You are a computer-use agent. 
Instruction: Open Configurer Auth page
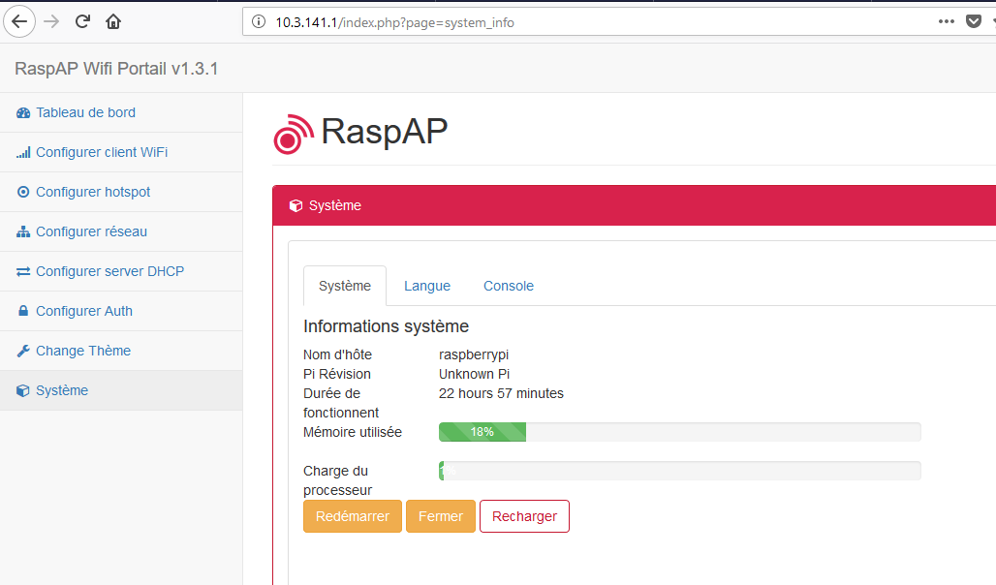(84, 311)
